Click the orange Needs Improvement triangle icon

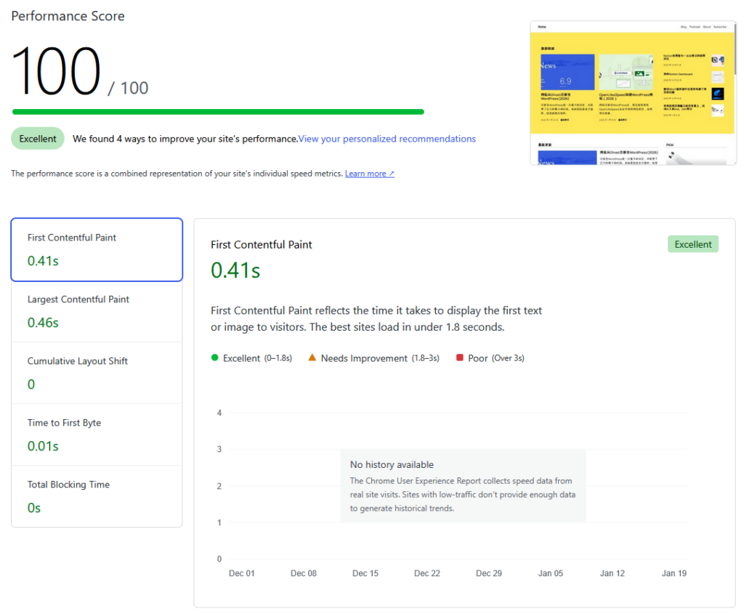(312, 358)
